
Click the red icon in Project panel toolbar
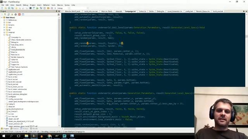click(19, 14)
